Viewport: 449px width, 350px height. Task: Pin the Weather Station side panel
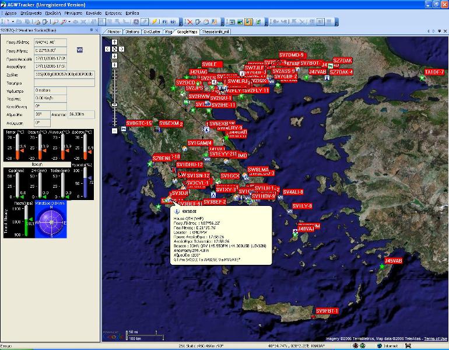coord(92,30)
